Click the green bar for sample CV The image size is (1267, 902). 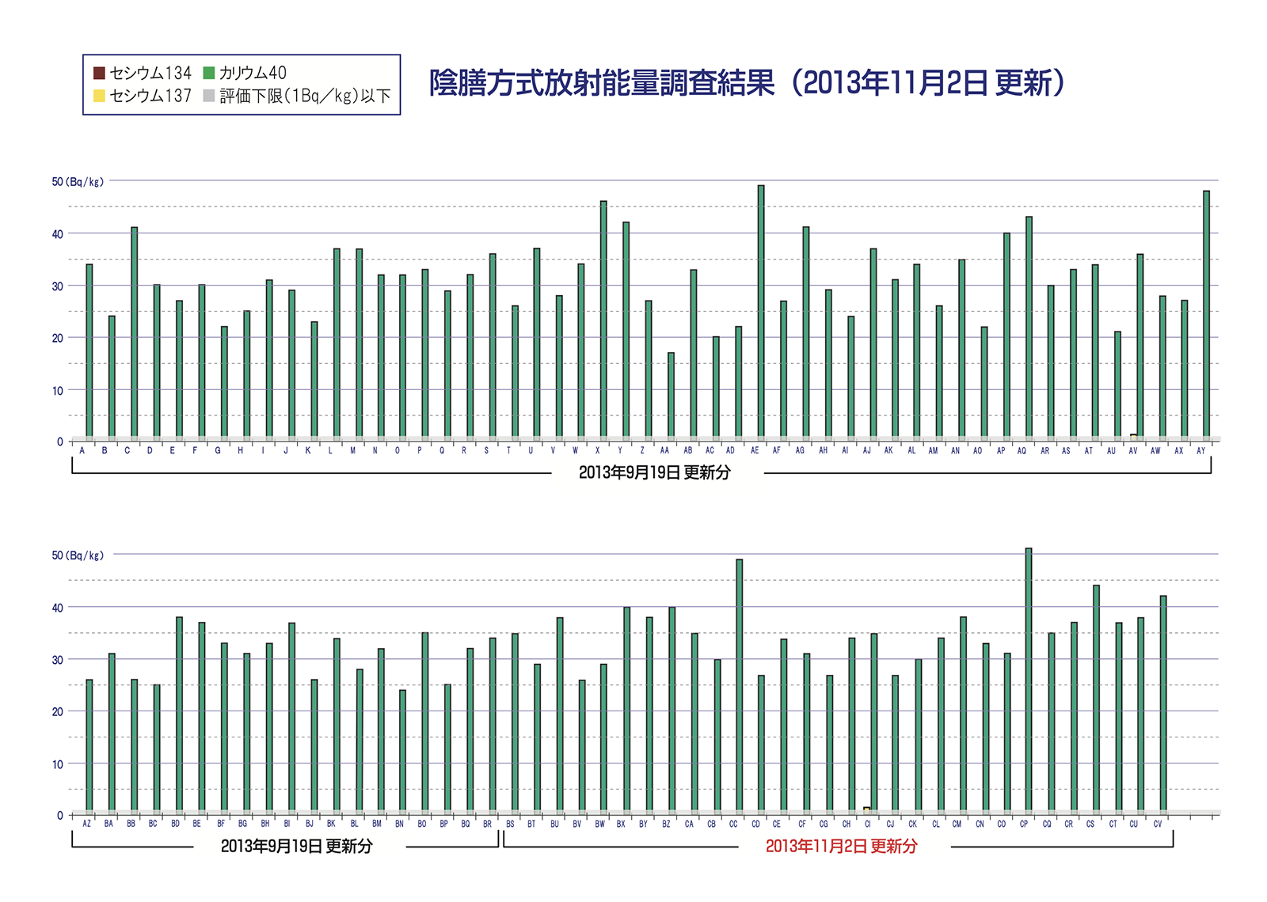tap(1163, 703)
